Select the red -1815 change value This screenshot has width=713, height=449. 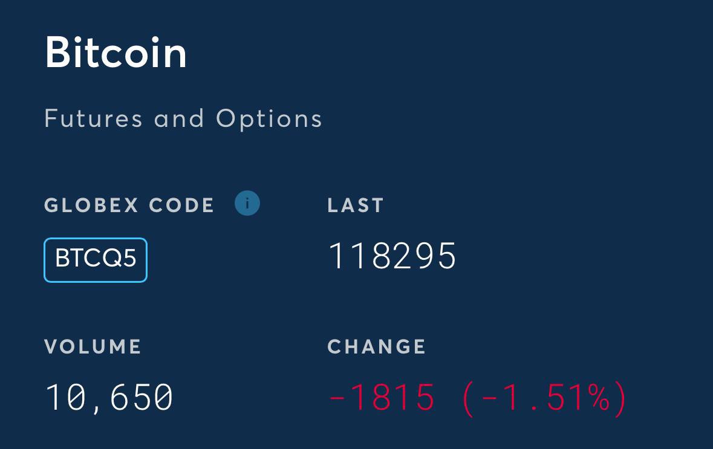(382, 398)
